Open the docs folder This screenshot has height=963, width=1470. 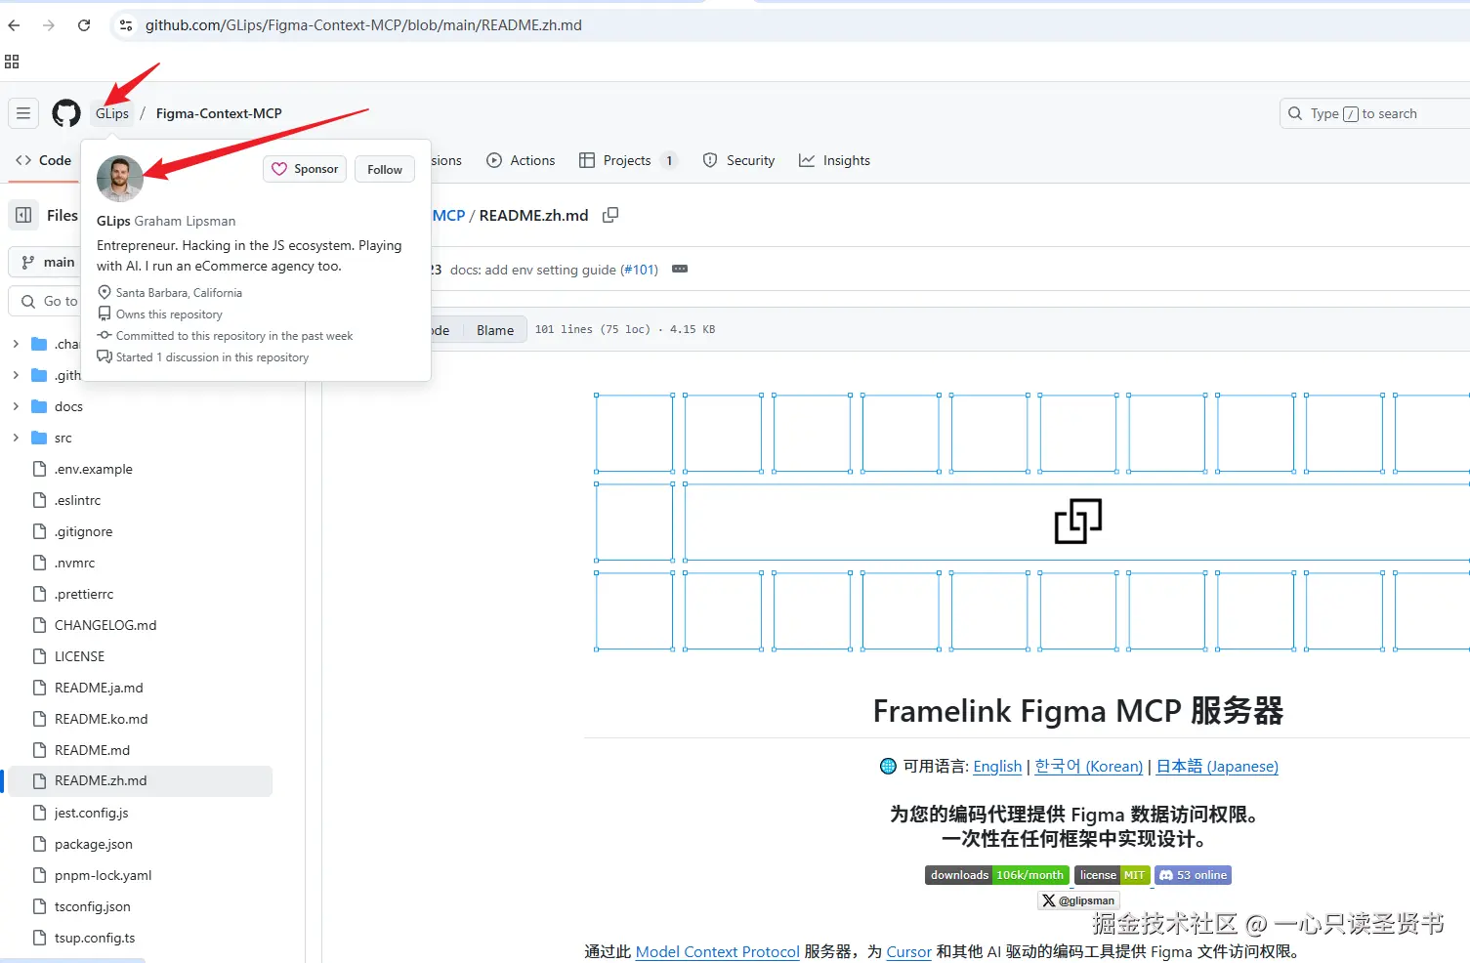[x=68, y=406]
